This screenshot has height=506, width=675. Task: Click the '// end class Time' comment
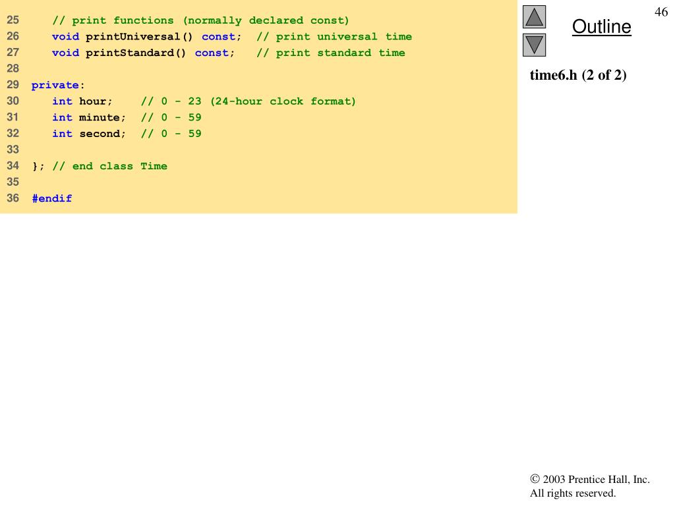(x=110, y=166)
